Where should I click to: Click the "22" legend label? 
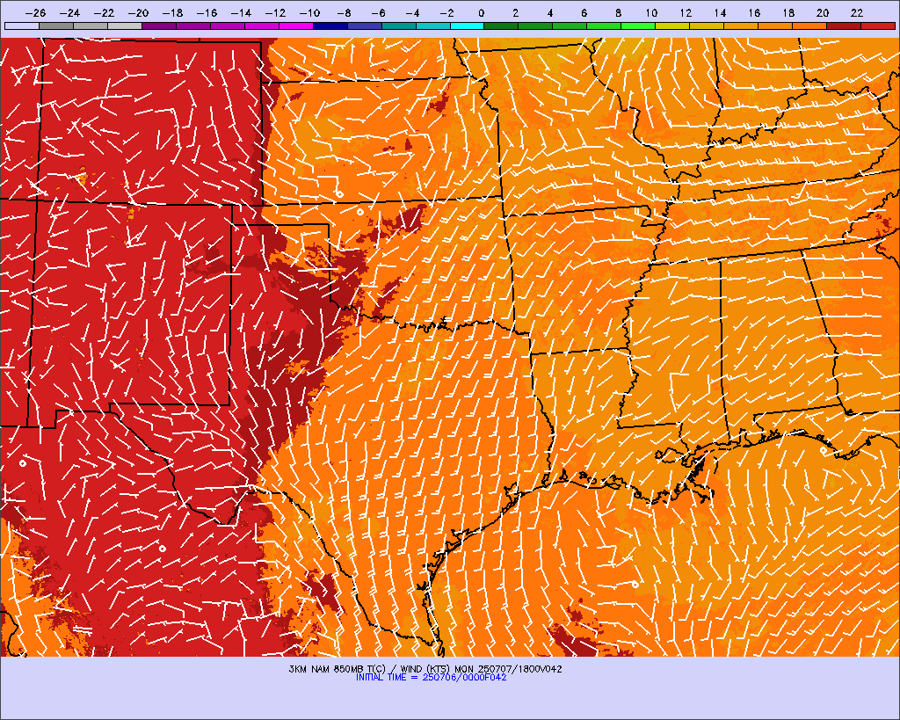tap(857, 12)
